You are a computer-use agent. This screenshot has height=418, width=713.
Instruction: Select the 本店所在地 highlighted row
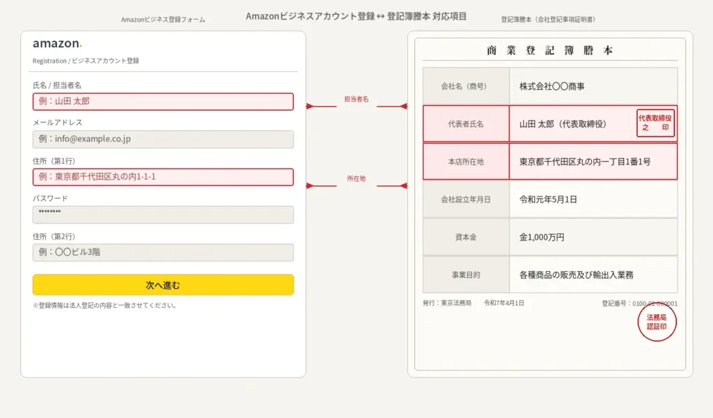click(x=550, y=162)
